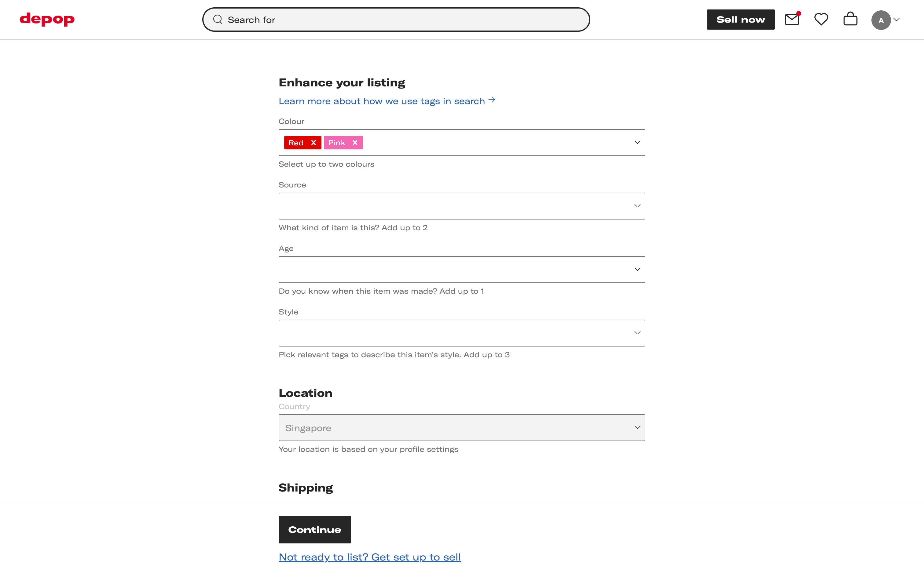
Task: Expand the Colour dropdown arrow
Action: pos(637,142)
